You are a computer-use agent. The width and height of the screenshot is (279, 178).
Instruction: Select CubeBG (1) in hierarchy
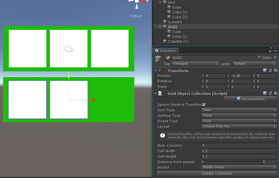(x=178, y=41)
